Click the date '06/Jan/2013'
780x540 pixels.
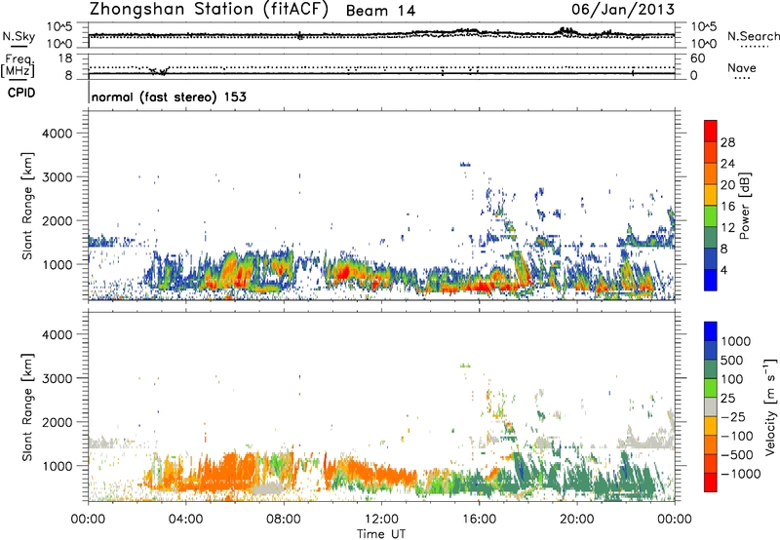click(623, 9)
